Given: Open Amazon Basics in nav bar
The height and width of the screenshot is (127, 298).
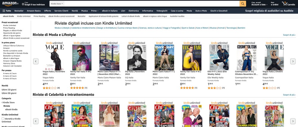Looking at the screenshot, I should coord(34,11).
